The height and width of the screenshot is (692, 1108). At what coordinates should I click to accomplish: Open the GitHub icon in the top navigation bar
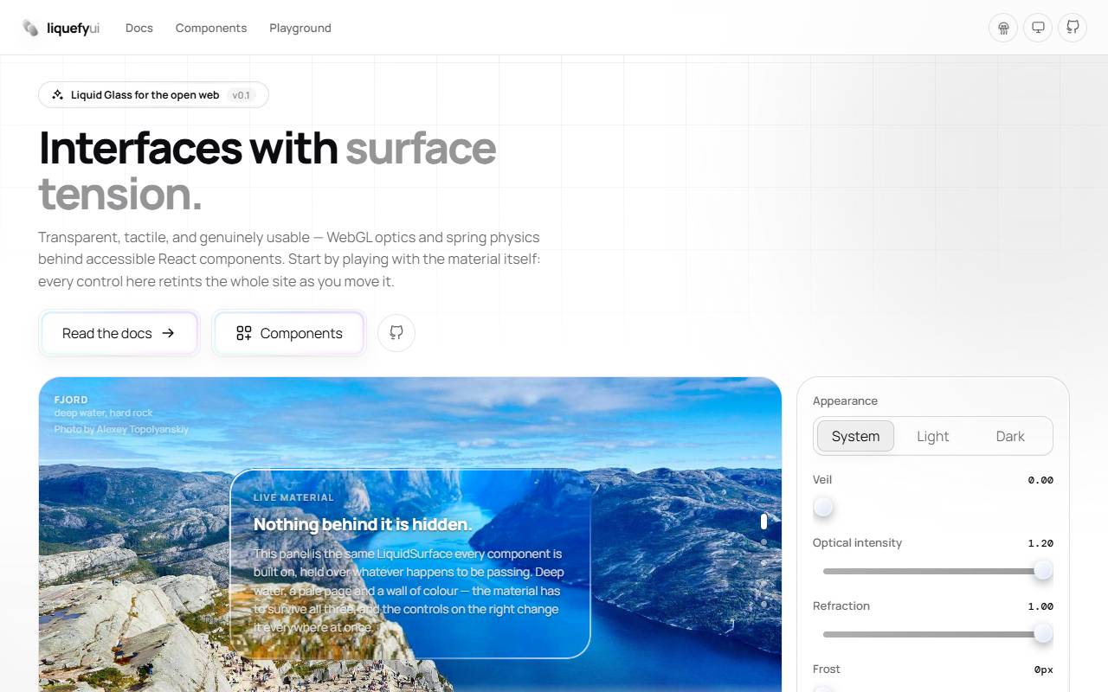point(1073,28)
